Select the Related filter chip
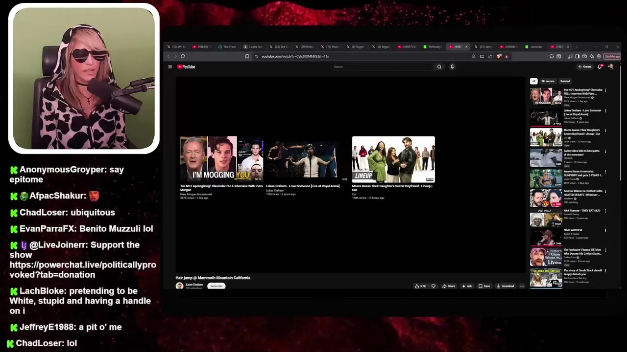 pos(565,81)
